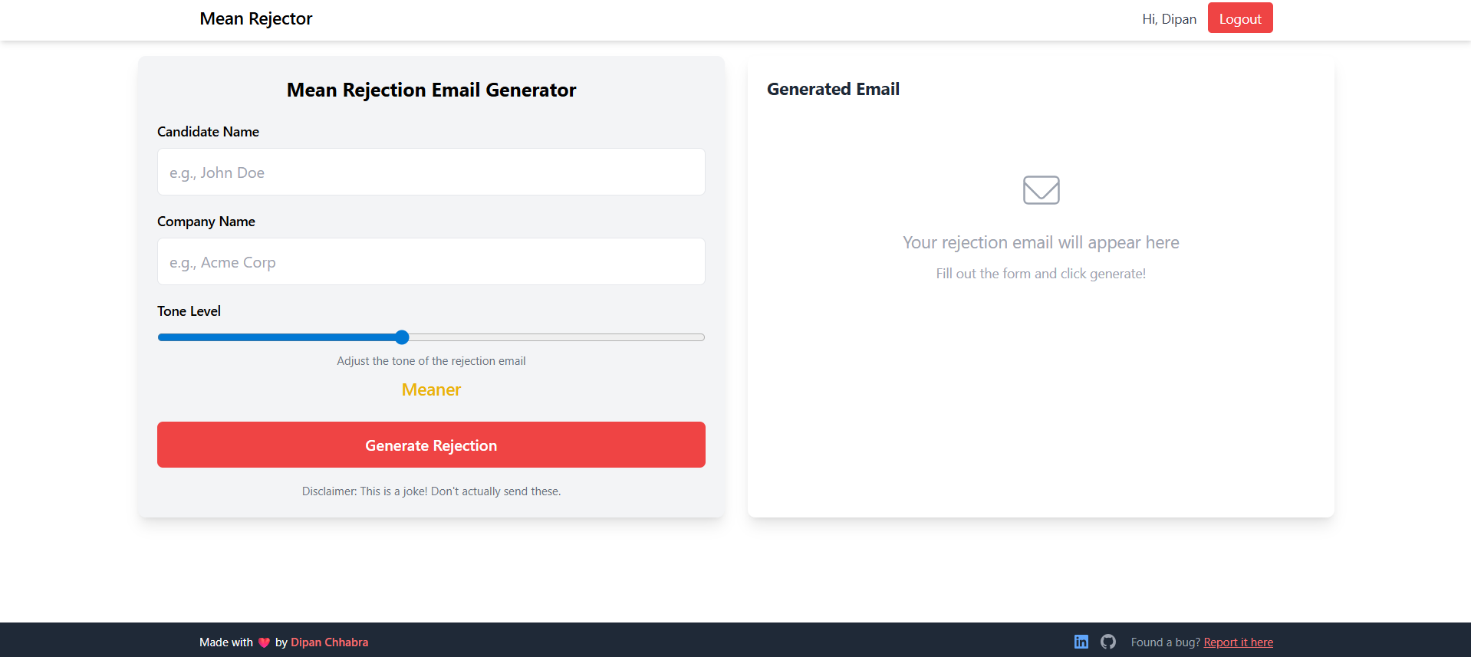Click the Tone Level slider handle
The image size is (1471, 657).
(402, 337)
